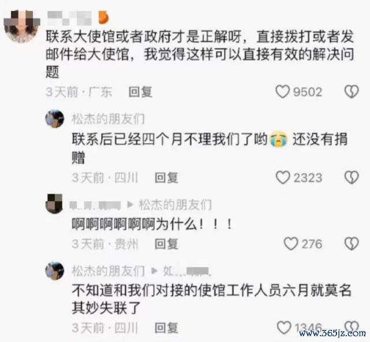
Task: Dislike the top comment about the embassy
Action: [x=351, y=92]
